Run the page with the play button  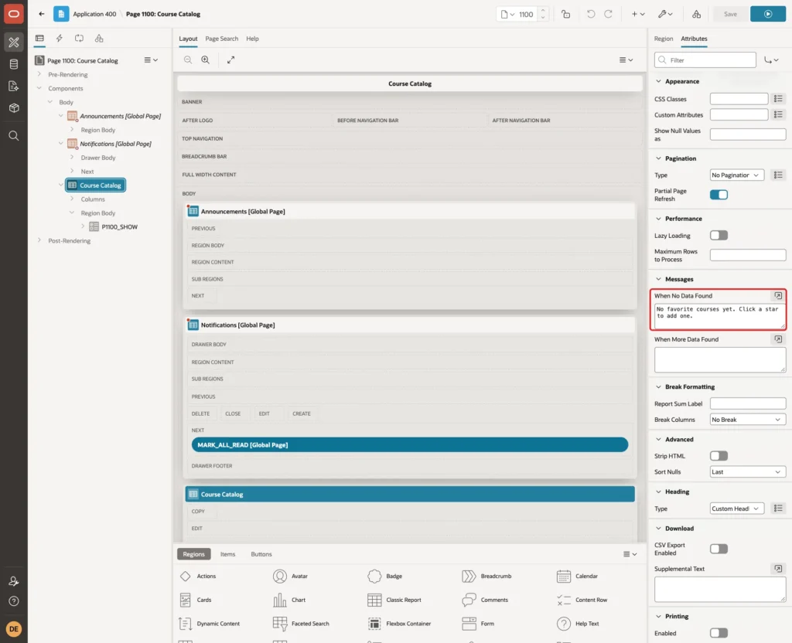tap(767, 14)
